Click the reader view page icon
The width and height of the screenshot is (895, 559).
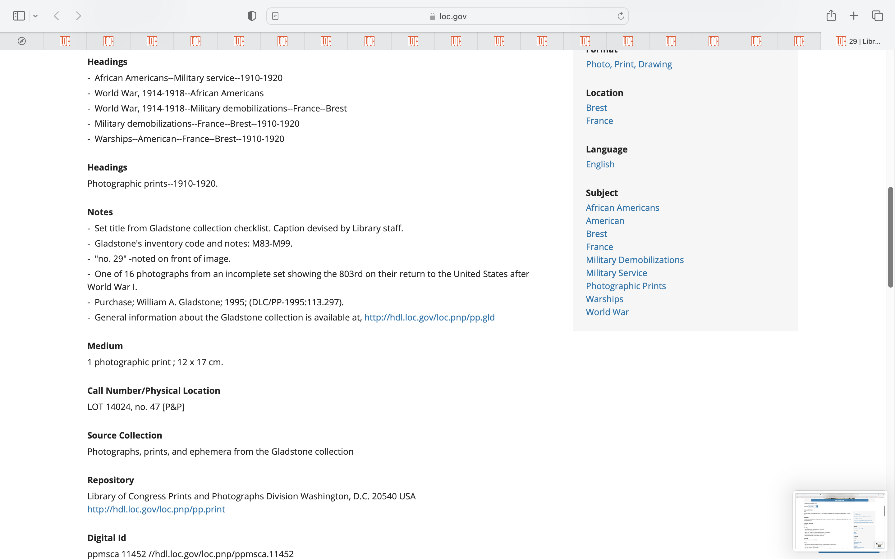[x=275, y=16]
